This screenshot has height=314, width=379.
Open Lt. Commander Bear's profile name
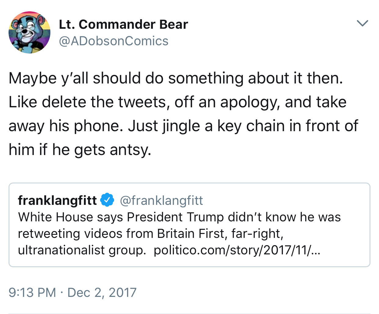tap(123, 24)
